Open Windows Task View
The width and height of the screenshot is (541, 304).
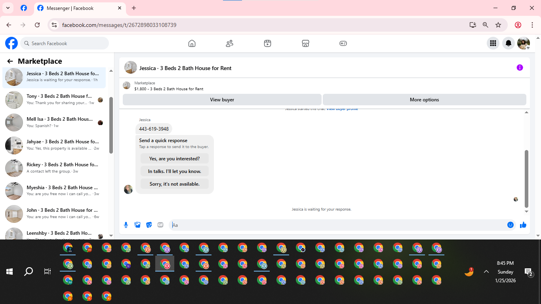coord(48,272)
